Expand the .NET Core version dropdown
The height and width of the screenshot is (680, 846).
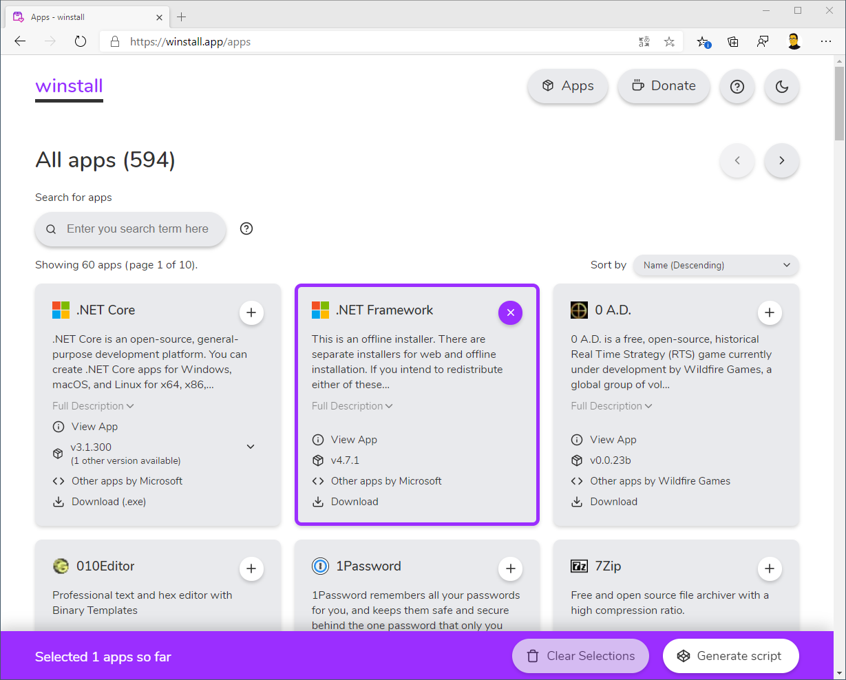pos(251,447)
